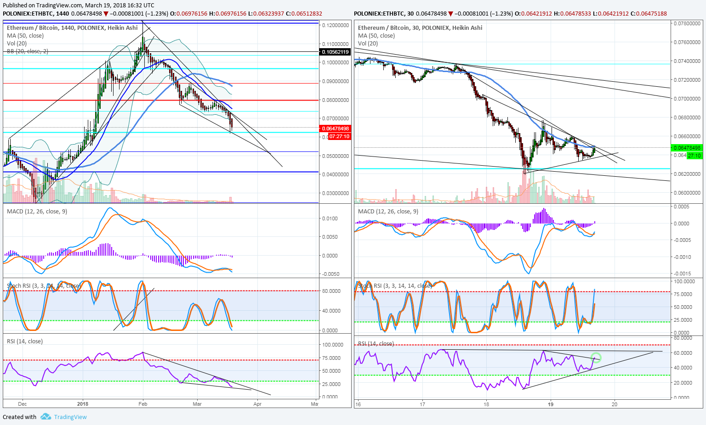Click RSI (14, close) label on 30 chart
Viewport: 706px width, 425px height.
click(376, 343)
